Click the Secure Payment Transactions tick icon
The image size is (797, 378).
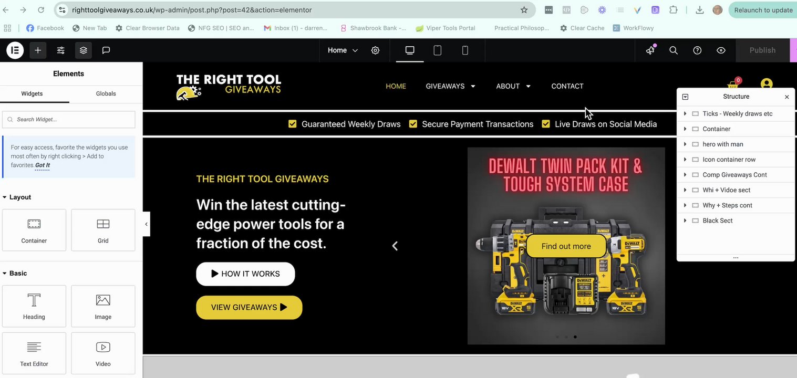pyautogui.click(x=413, y=124)
